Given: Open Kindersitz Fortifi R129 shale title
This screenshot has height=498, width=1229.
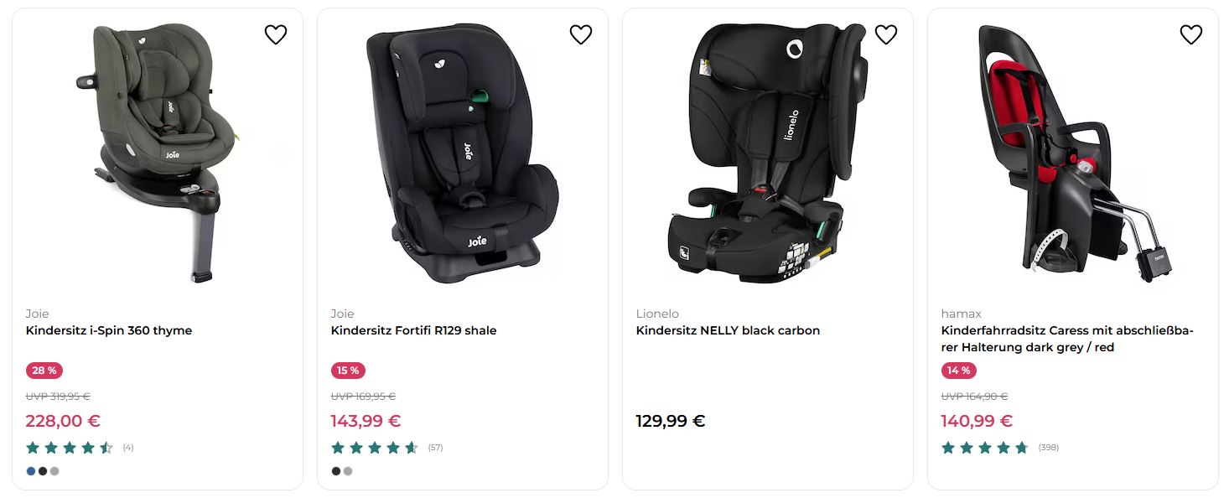Looking at the screenshot, I should tap(413, 330).
